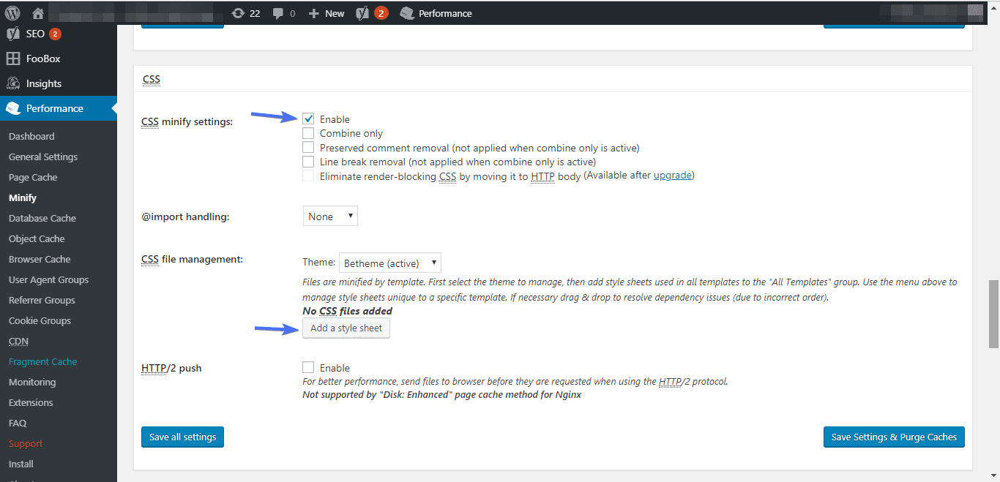The height and width of the screenshot is (482, 1000).
Task: Open SEO sidebar menu label
Action: pyautogui.click(x=35, y=34)
